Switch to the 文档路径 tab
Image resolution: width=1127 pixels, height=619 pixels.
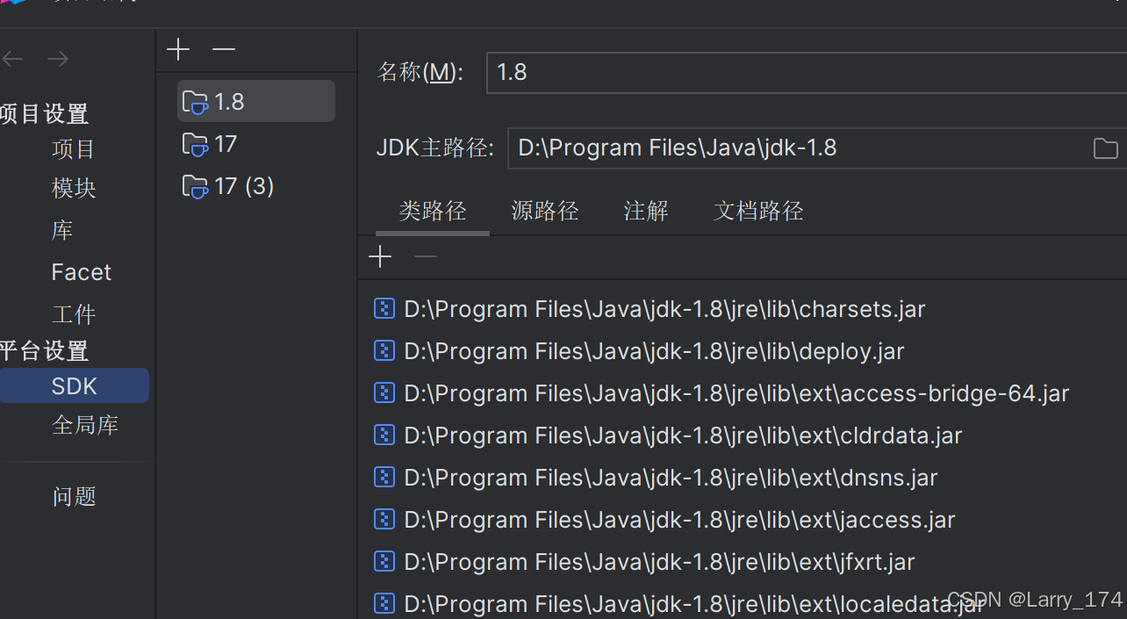click(757, 211)
